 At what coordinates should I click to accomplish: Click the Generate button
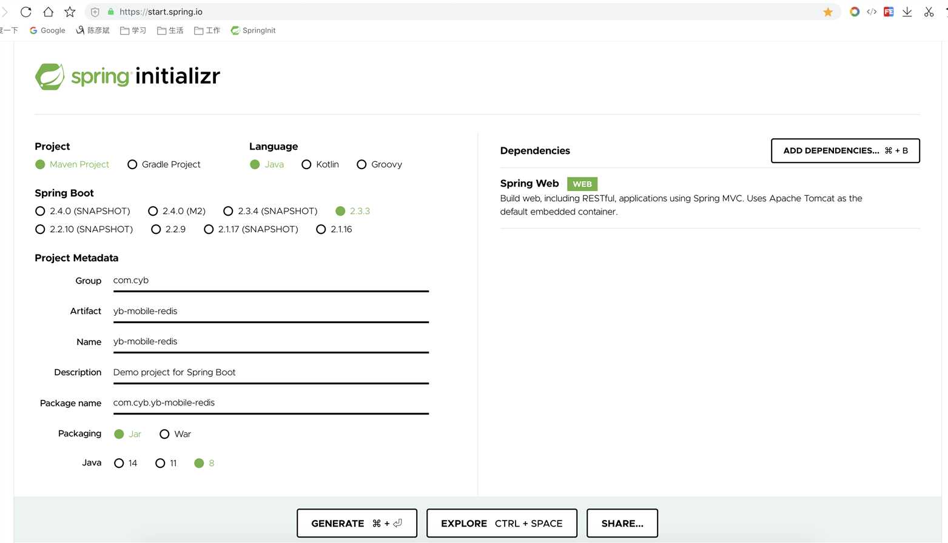357,523
